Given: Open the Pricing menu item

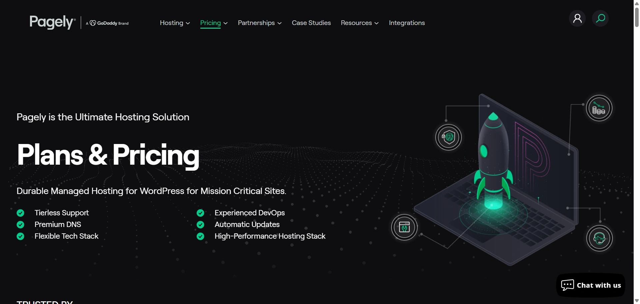Looking at the screenshot, I should point(210,23).
